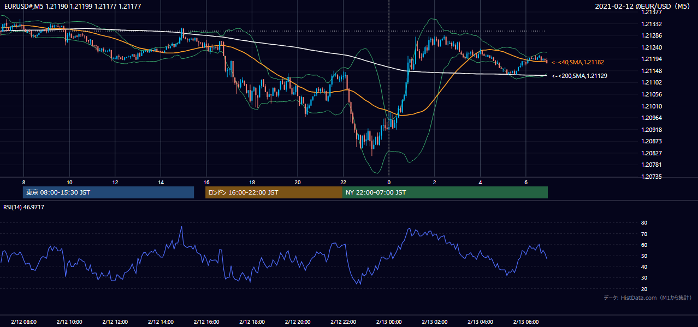Click price axis value 1.20964
698x327 pixels.
coord(652,118)
